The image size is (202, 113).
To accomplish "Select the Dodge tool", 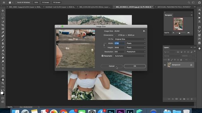I will pyautogui.click(x=3, y=62).
